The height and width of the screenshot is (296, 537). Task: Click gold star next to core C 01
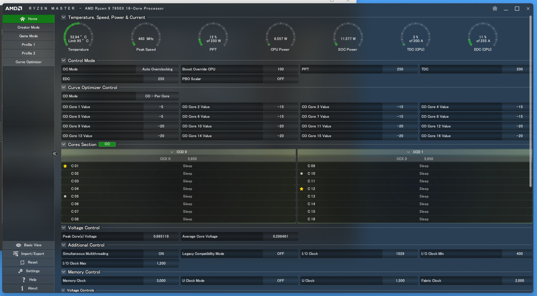pyautogui.click(x=65, y=166)
